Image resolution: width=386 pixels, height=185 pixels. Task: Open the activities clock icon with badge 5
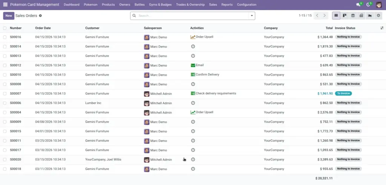pos(368,5)
